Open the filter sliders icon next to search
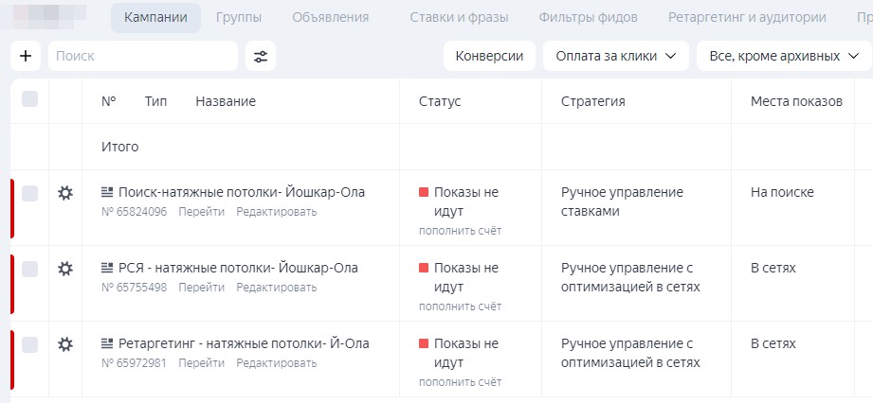This screenshot has height=403, width=873. (261, 56)
